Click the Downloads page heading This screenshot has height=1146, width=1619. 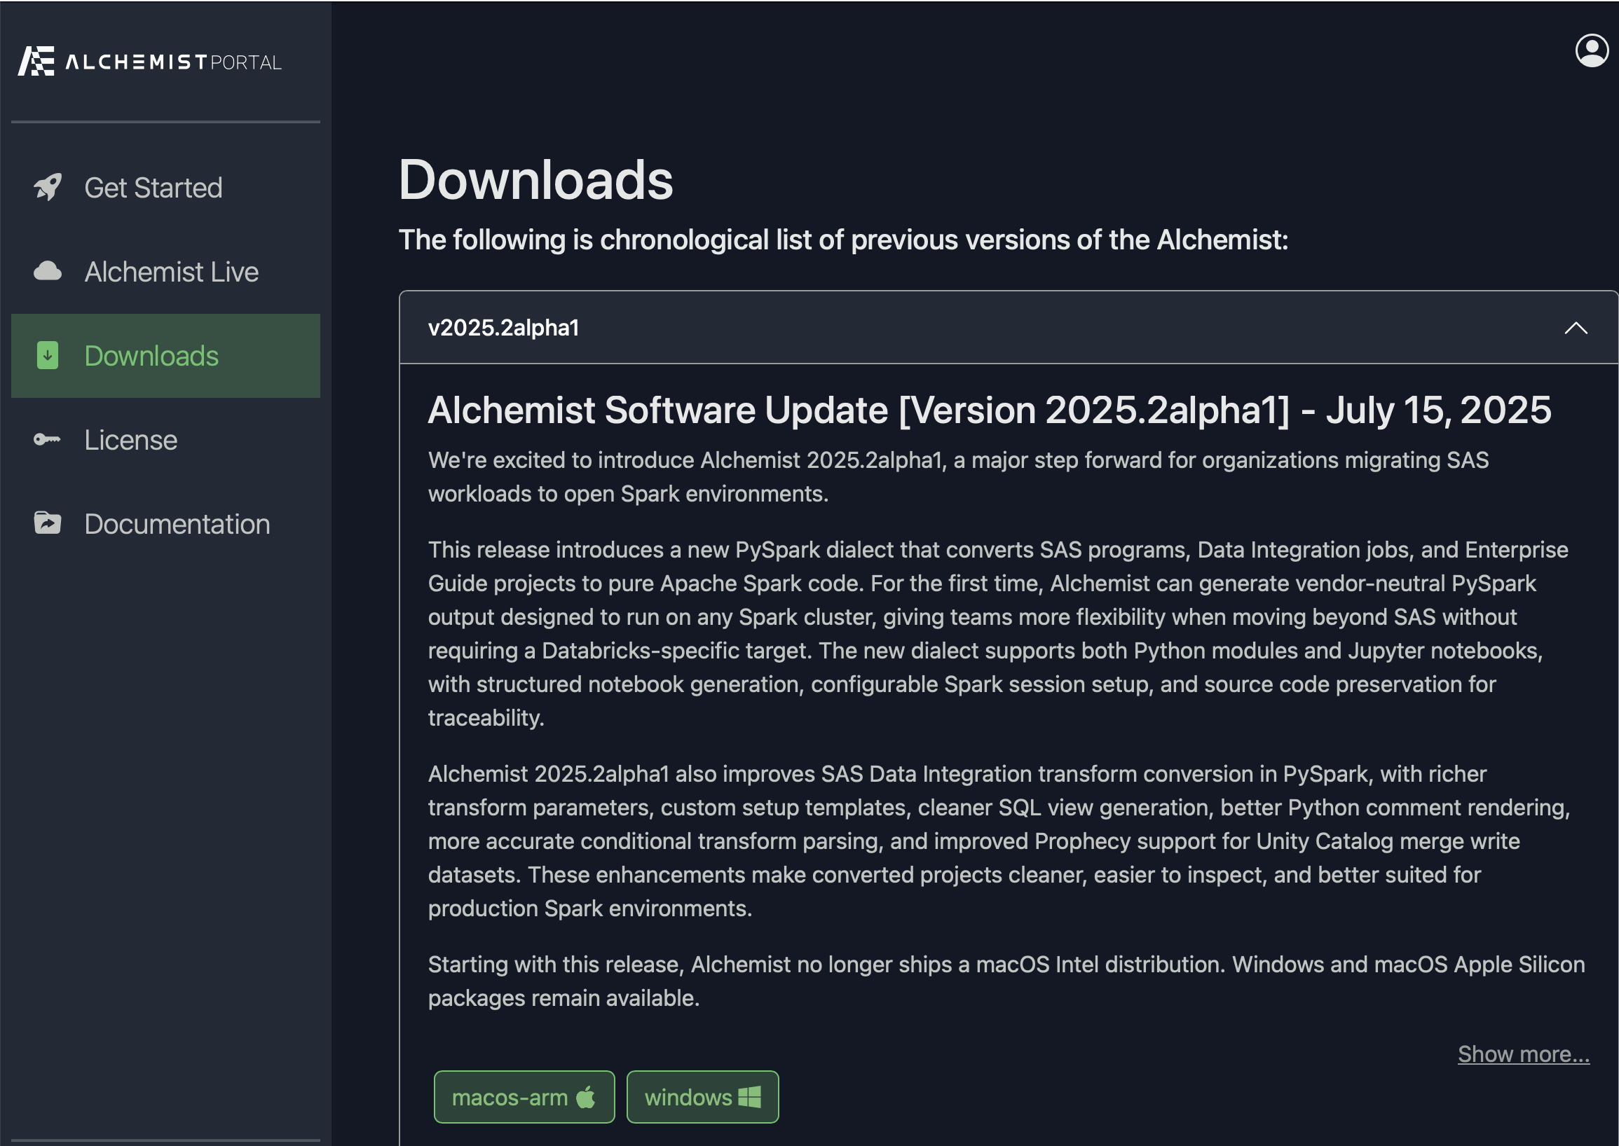point(536,180)
